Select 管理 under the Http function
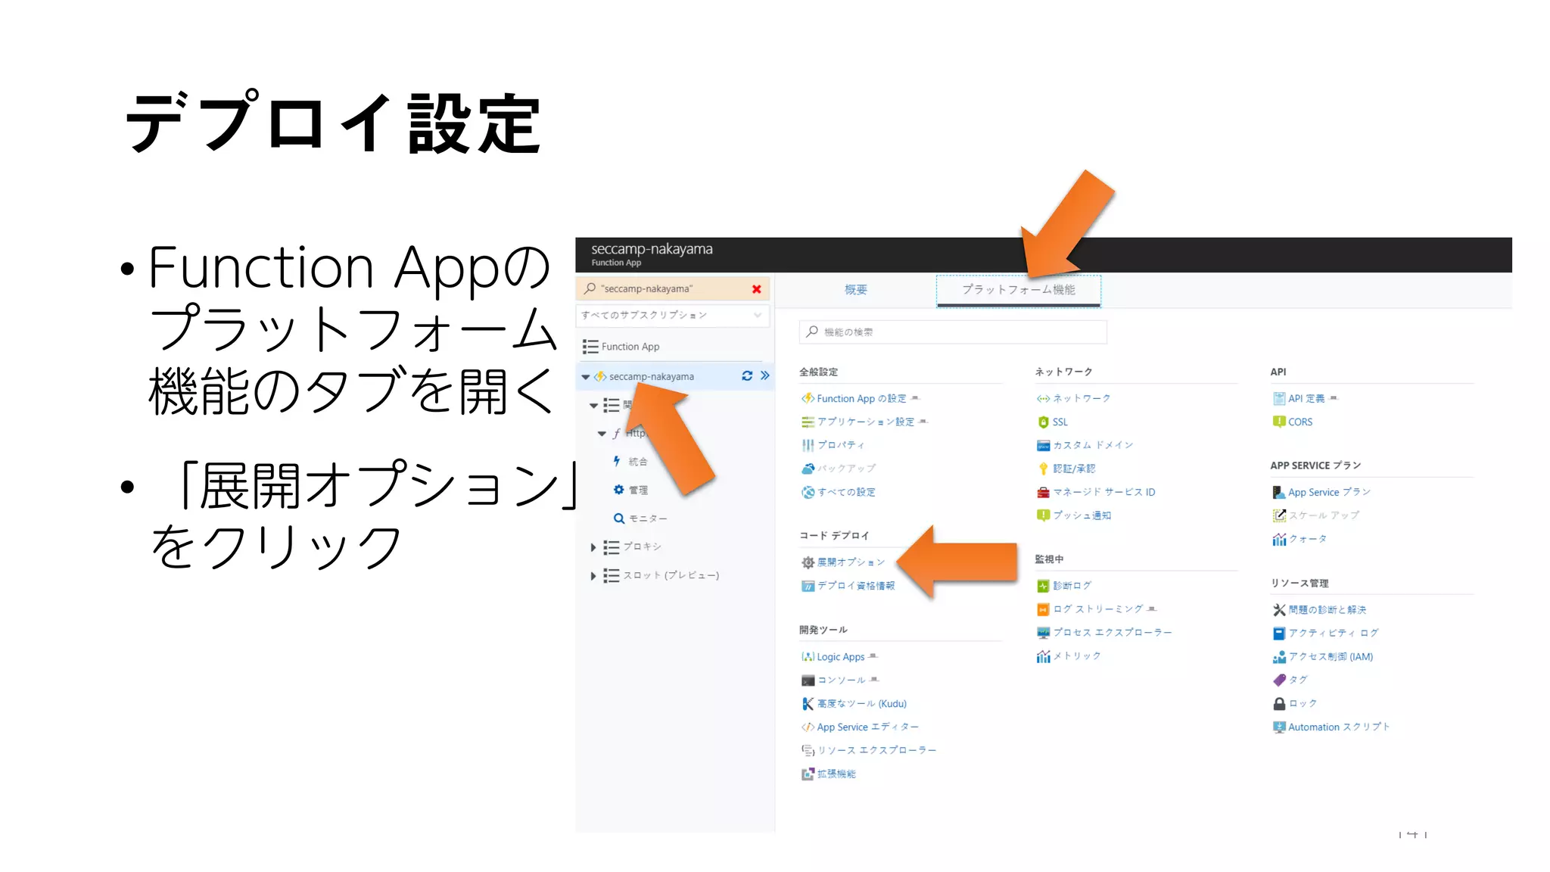 (x=638, y=490)
